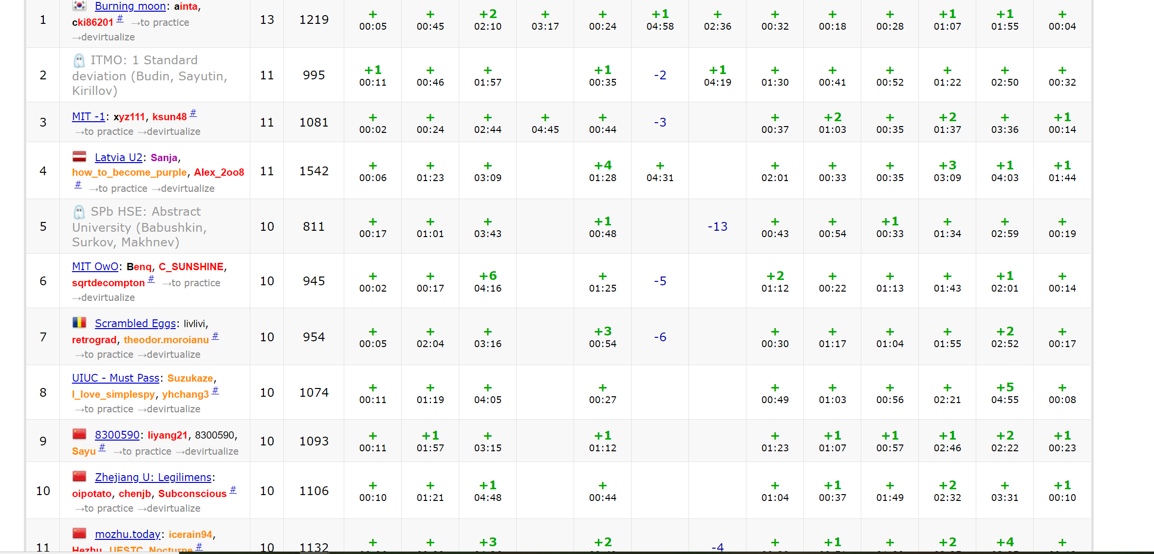Click the China flag beside team 8300590
Screen dimensions: 1154x554
[79, 434]
